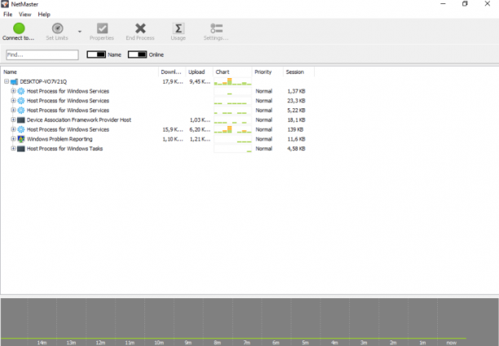499x346 pixels.
Task: Click DESKTOP-VO7V21Q computer icon
Action: pyautogui.click(x=14, y=82)
